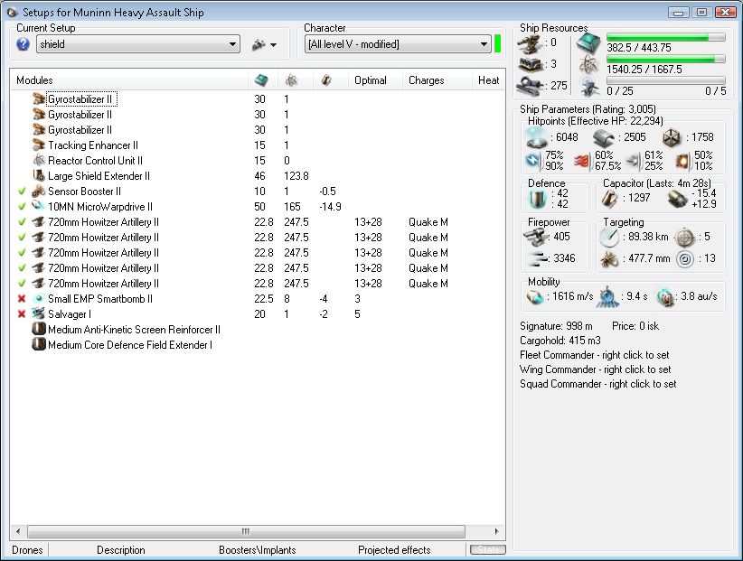Click the volley damage icon showing 3346
This screenshot has width=743, height=561.
[x=538, y=258]
